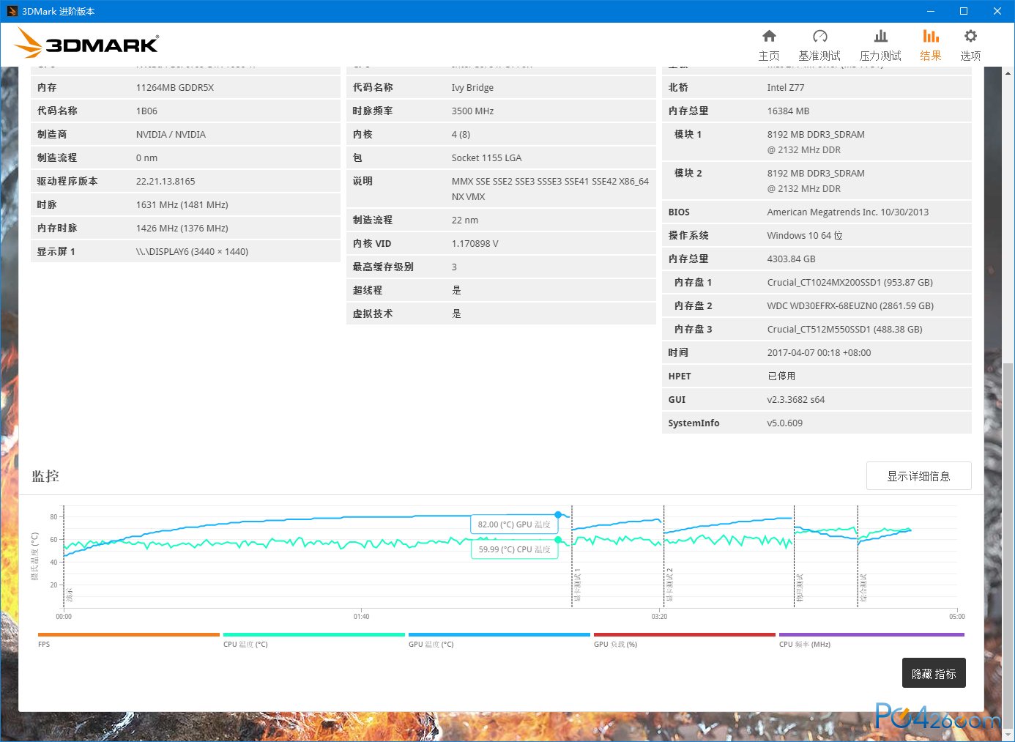Toggle the GPU 温度 blue legend line
1015x742 pixels.
pyautogui.click(x=499, y=634)
